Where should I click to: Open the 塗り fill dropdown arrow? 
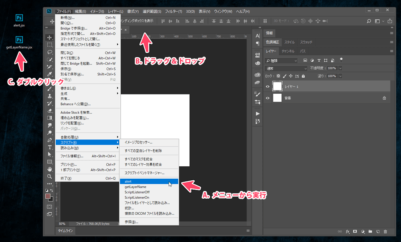click(x=340, y=76)
